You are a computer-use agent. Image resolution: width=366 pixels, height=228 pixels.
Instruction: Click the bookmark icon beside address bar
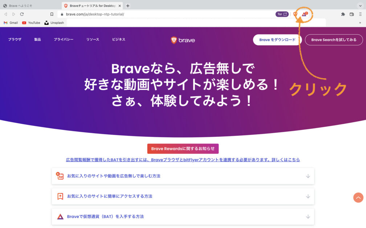click(52, 14)
